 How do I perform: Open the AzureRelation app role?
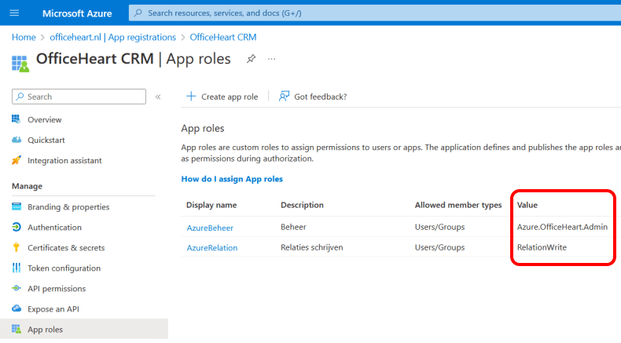click(212, 248)
